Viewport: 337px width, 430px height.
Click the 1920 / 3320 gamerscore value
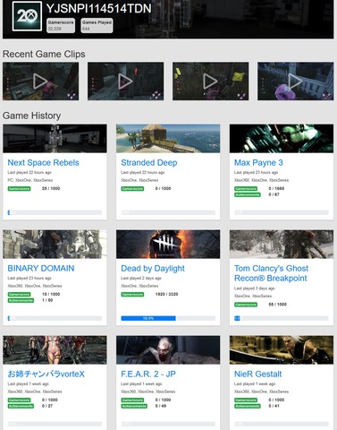166,294
